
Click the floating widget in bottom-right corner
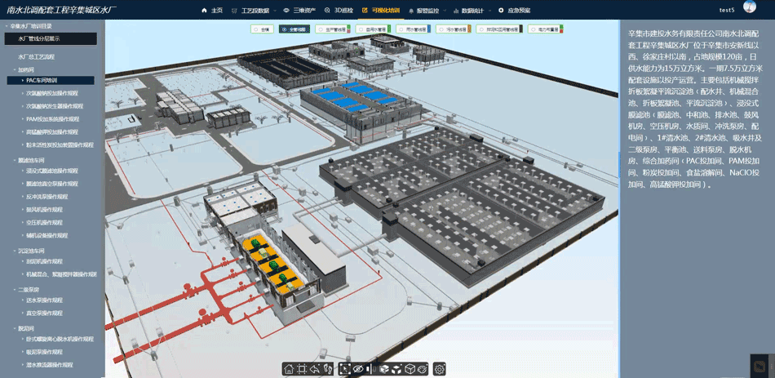pos(760,366)
